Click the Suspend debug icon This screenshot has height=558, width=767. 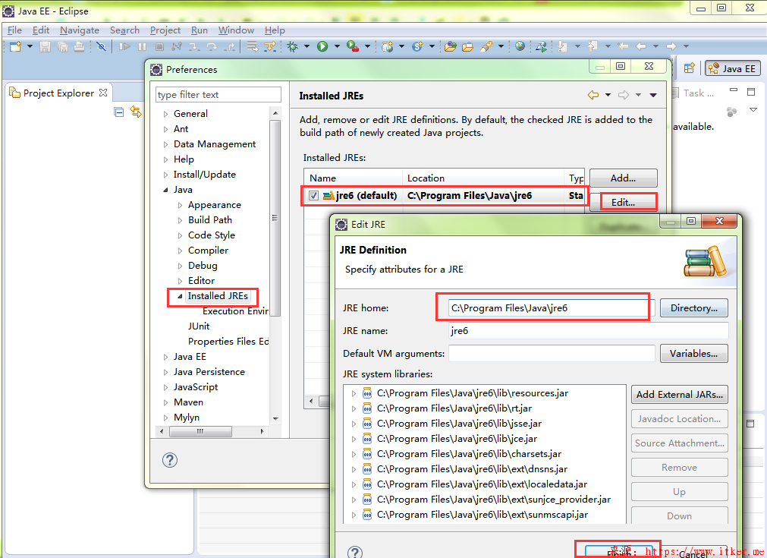143,46
